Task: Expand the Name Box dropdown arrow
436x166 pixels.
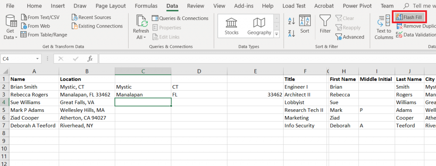Action: click(x=37, y=59)
